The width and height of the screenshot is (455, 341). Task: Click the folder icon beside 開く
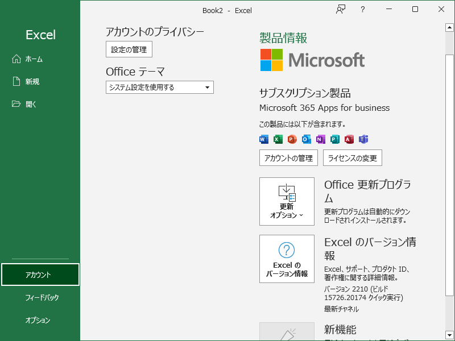click(x=16, y=104)
